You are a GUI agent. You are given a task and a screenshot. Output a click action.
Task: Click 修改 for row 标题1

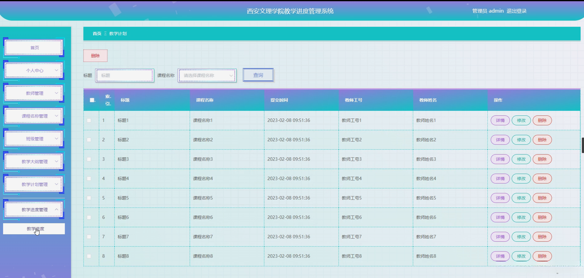521,120
